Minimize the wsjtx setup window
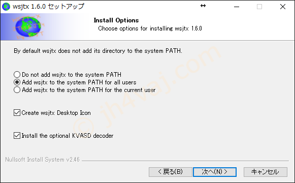 point(237,7)
